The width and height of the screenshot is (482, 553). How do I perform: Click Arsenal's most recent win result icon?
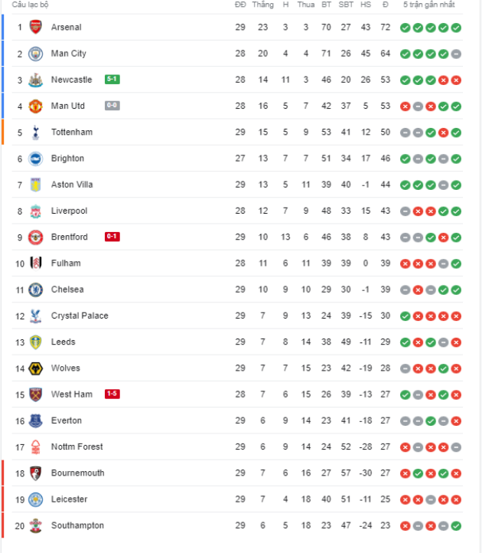456,28
